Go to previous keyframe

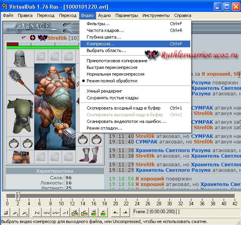pyautogui.click(x=75, y=212)
